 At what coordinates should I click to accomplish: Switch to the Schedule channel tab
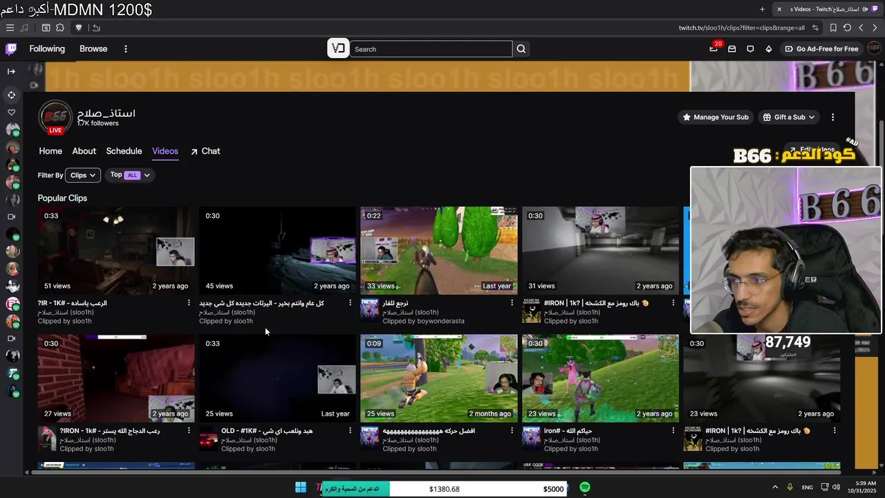click(124, 151)
